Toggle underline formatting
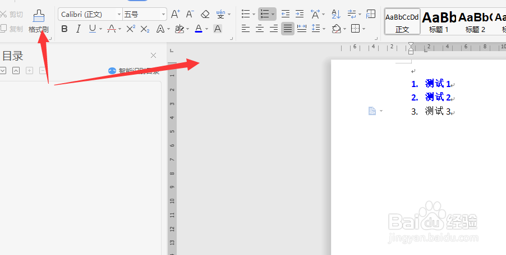The height and width of the screenshot is (255, 506). pyautogui.click(x=93, y=29)
